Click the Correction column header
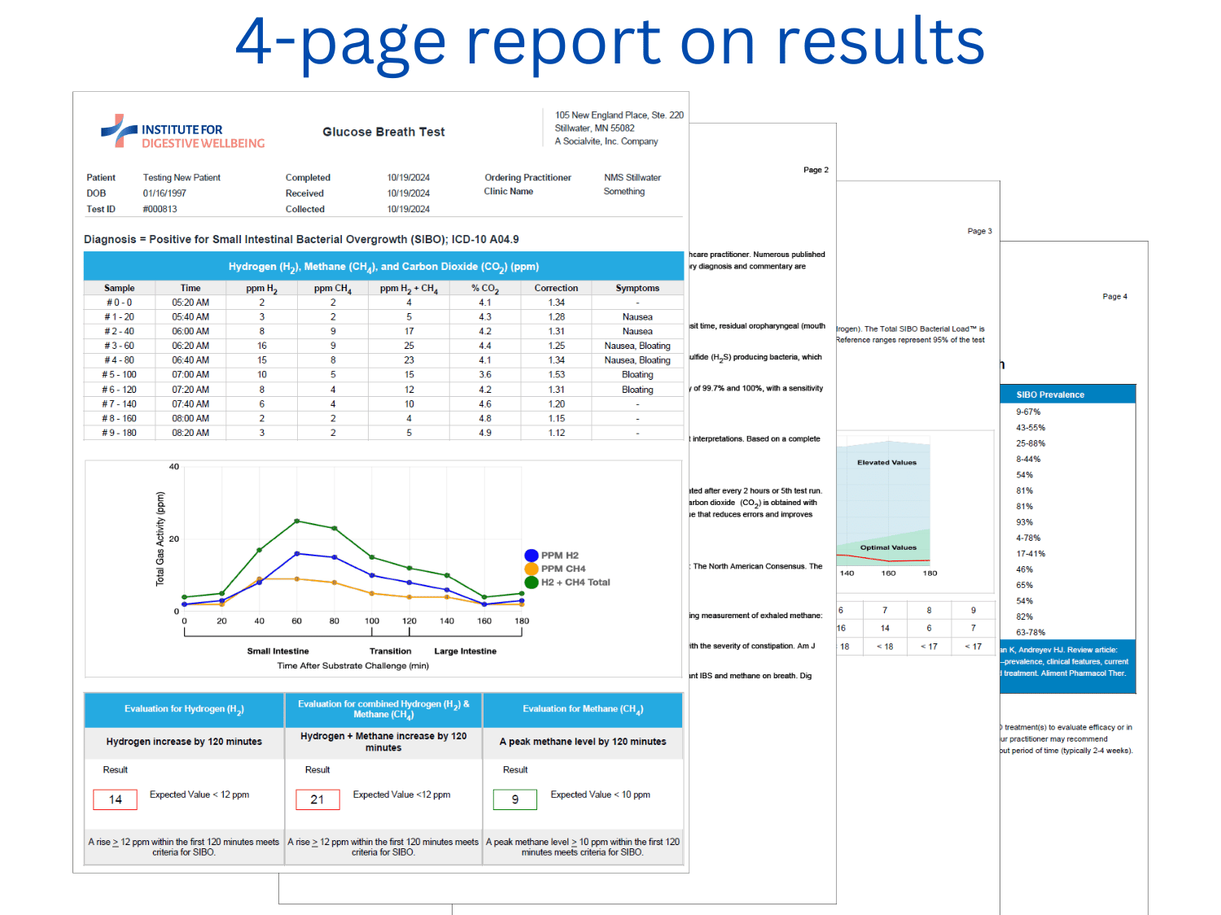This screenshot has height=915, width=1221. (556, 288)
